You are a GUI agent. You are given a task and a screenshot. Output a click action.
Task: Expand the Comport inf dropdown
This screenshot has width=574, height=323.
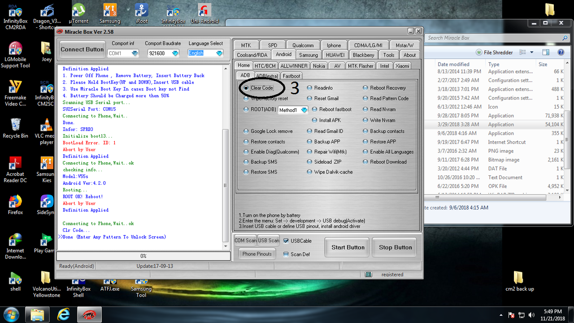click(135, 53)
